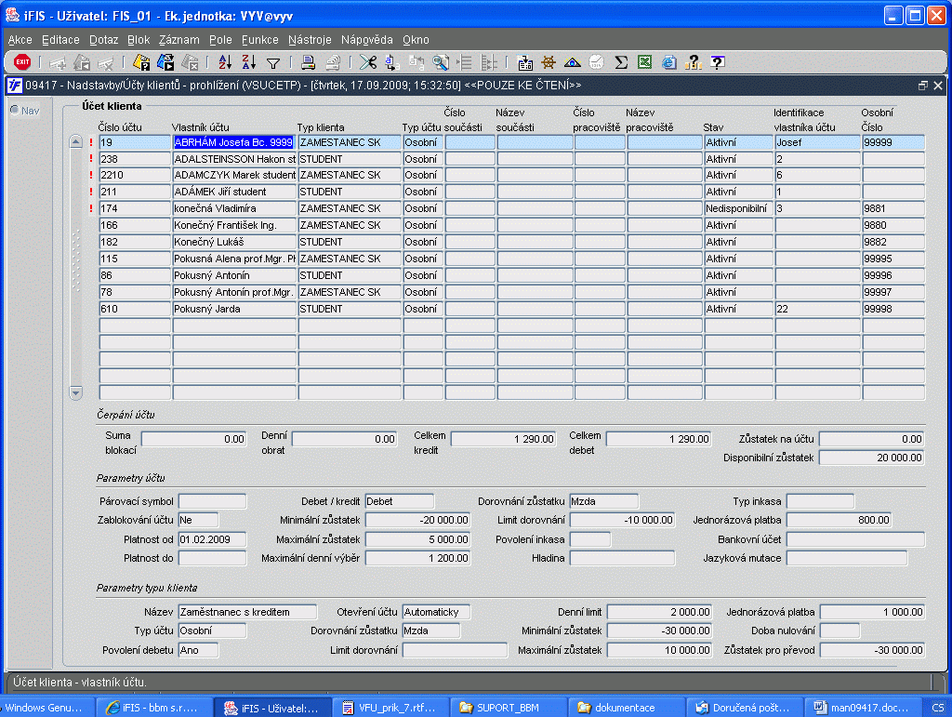Click the red EXIT toolbar icon
Screen dimensions: 952x717
pyautogui.click(x=22, y=62)
